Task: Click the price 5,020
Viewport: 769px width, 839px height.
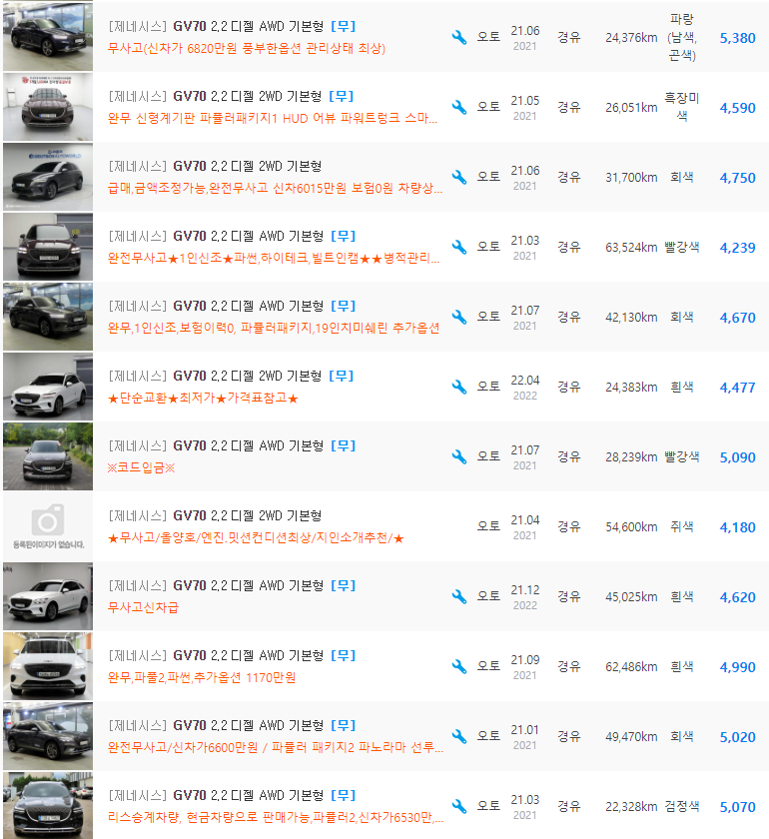Action: (737, 737)
